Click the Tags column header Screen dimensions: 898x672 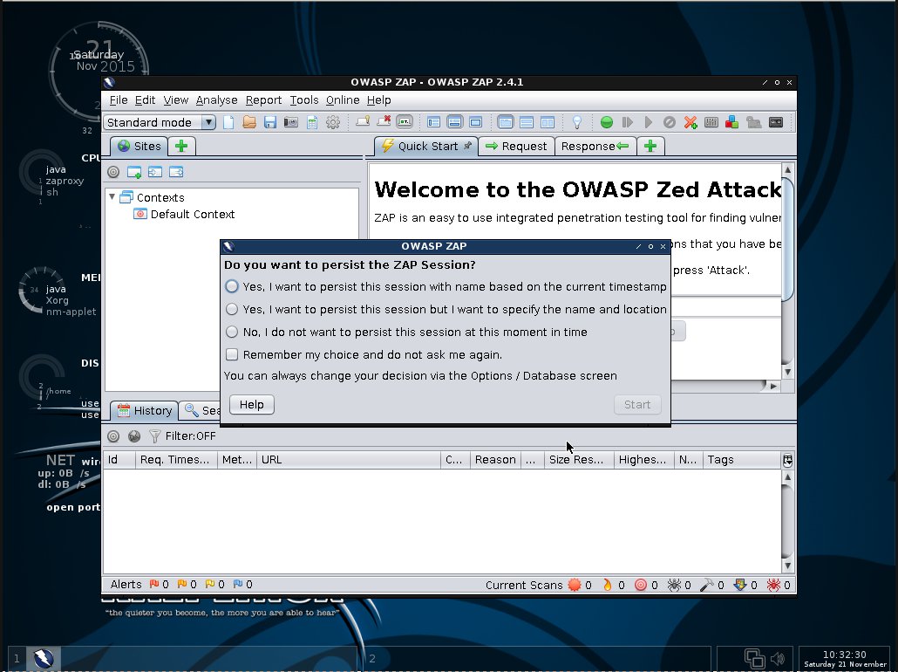[742, 460]
